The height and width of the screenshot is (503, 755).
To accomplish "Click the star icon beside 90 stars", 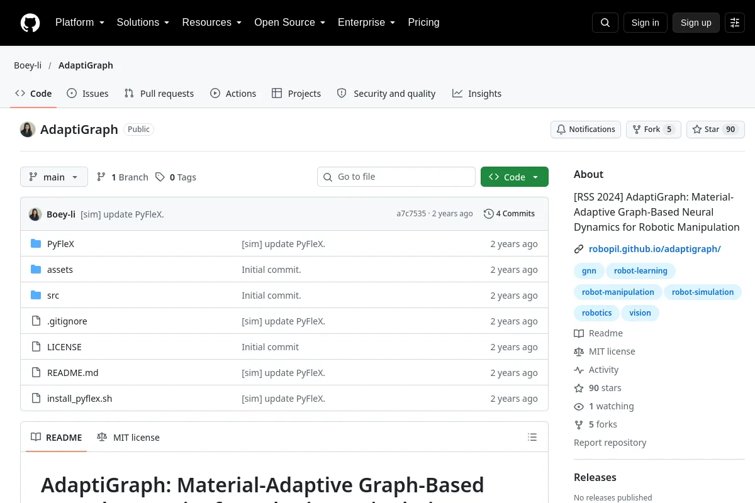I will coord(579,388).
